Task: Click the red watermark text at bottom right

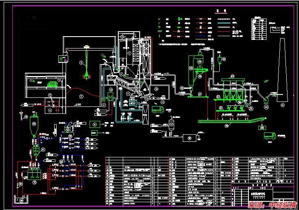Action: pyautogui.click(x=272, y=205)
